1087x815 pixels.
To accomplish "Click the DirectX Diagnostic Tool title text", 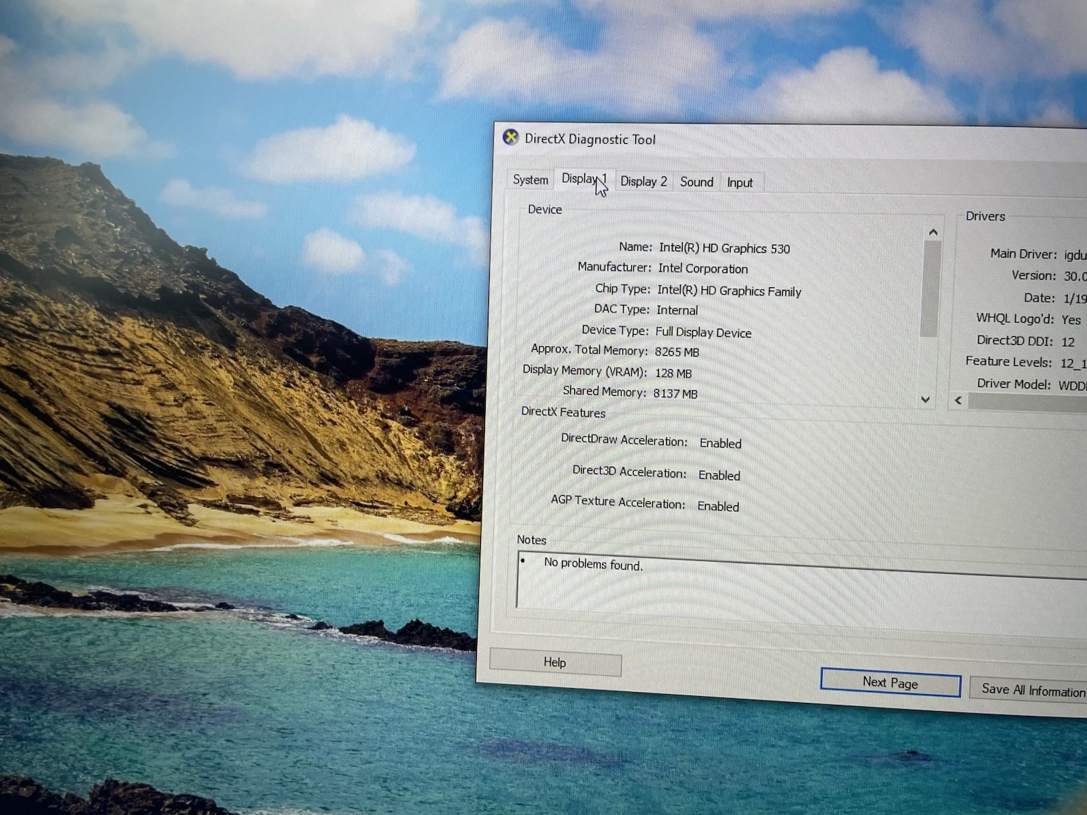I will (590, 139).
